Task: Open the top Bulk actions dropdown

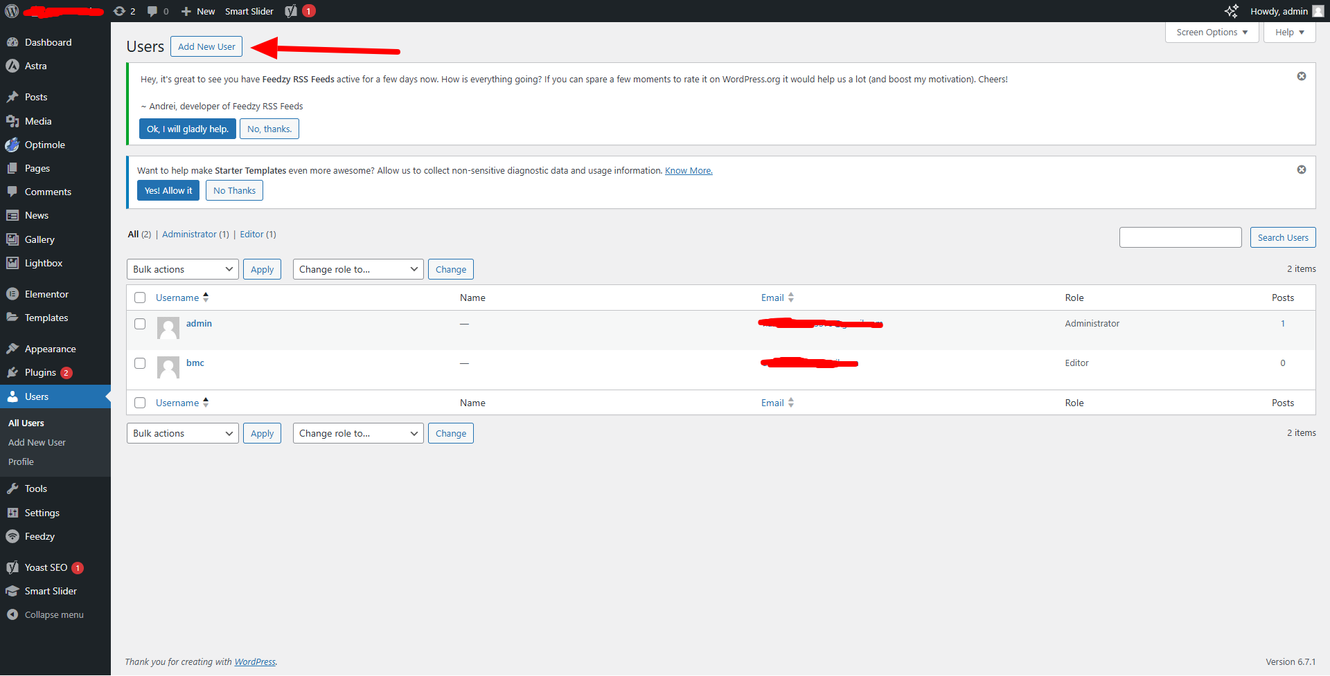Action: point(182,269)
